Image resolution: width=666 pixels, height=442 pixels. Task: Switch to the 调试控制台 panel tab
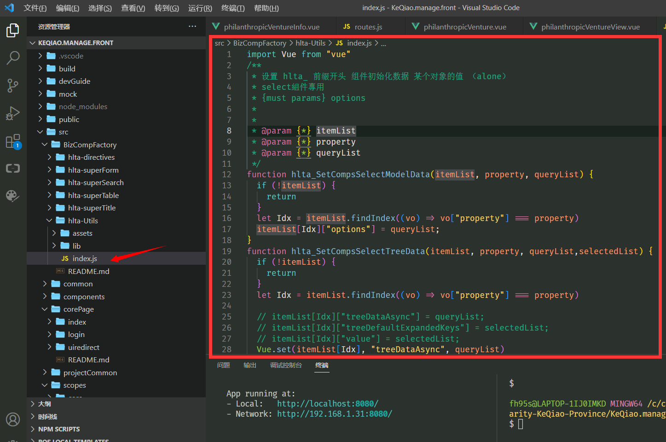click(286, 365)
